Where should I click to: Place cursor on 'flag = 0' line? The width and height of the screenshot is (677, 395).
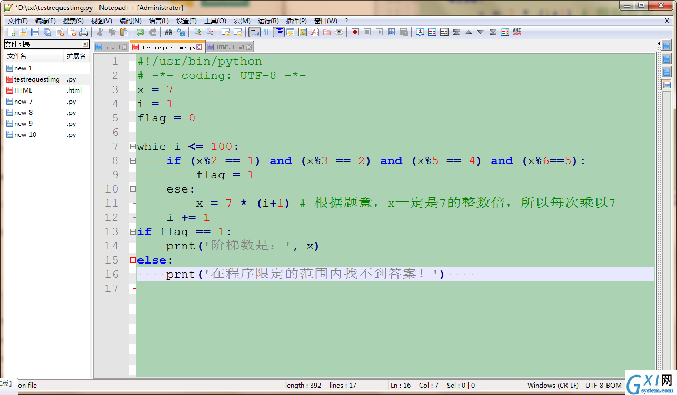[166, 118]
